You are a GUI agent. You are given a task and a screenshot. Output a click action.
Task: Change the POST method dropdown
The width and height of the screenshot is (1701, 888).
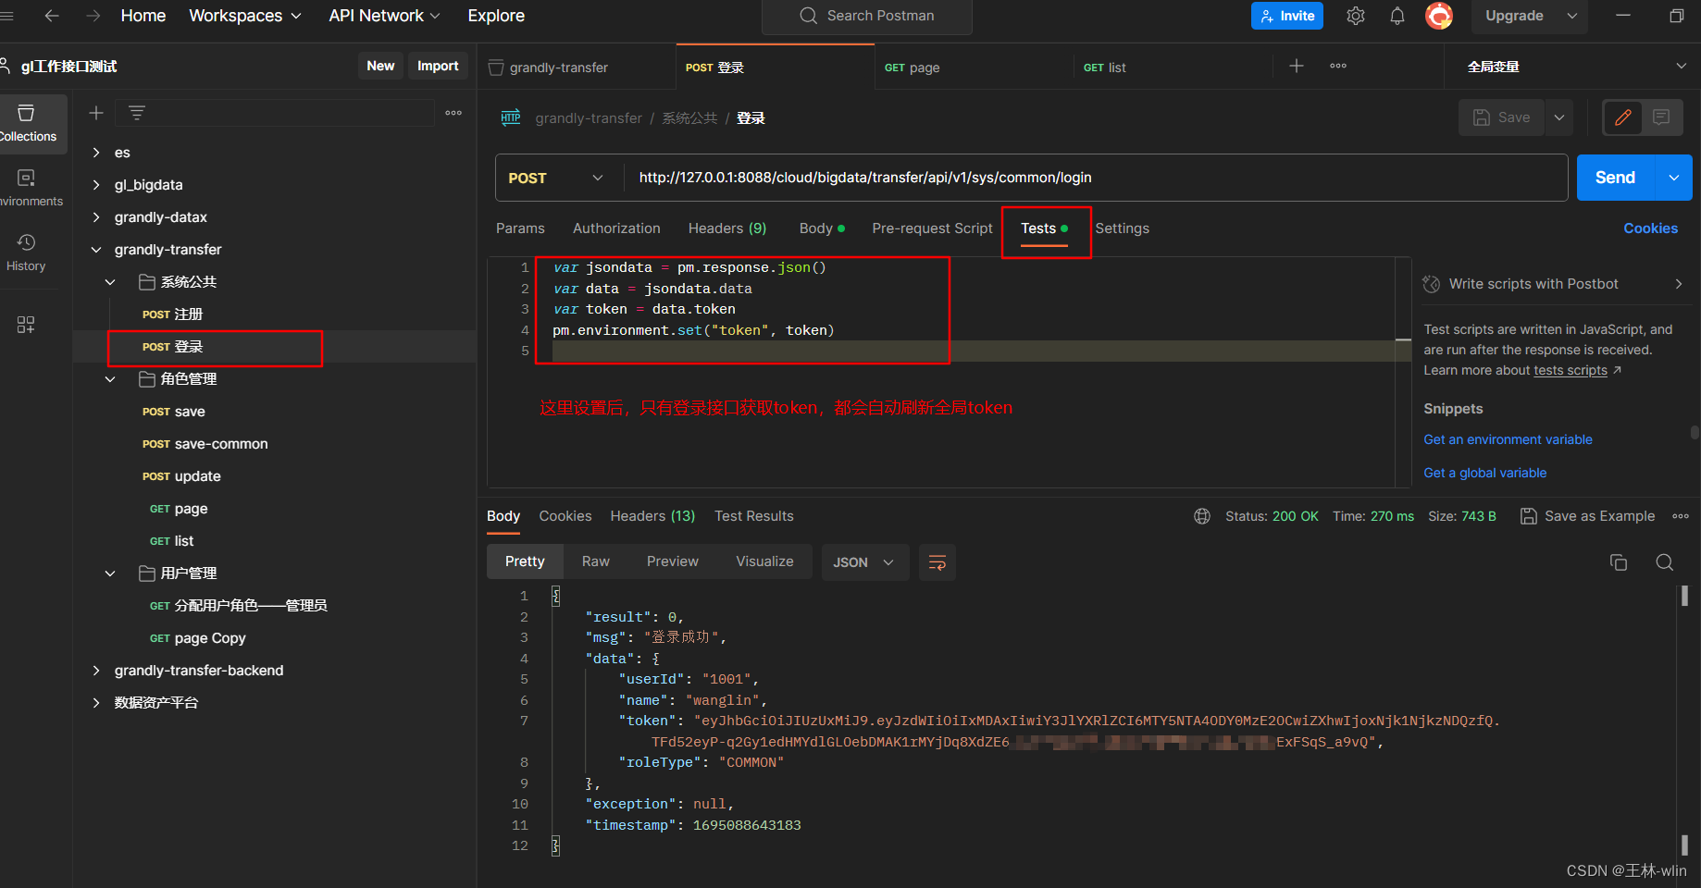point(555,178)
